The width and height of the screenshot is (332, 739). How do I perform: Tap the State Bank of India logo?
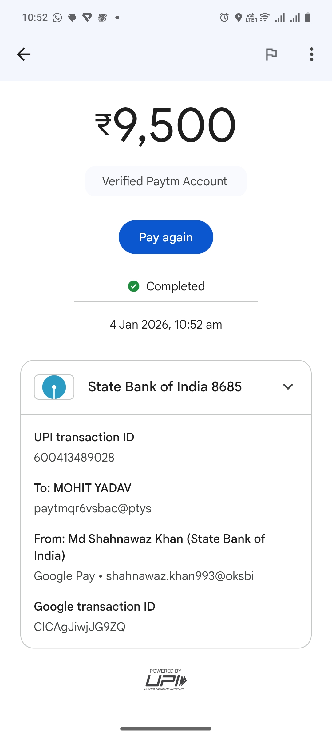coord(54,387)
